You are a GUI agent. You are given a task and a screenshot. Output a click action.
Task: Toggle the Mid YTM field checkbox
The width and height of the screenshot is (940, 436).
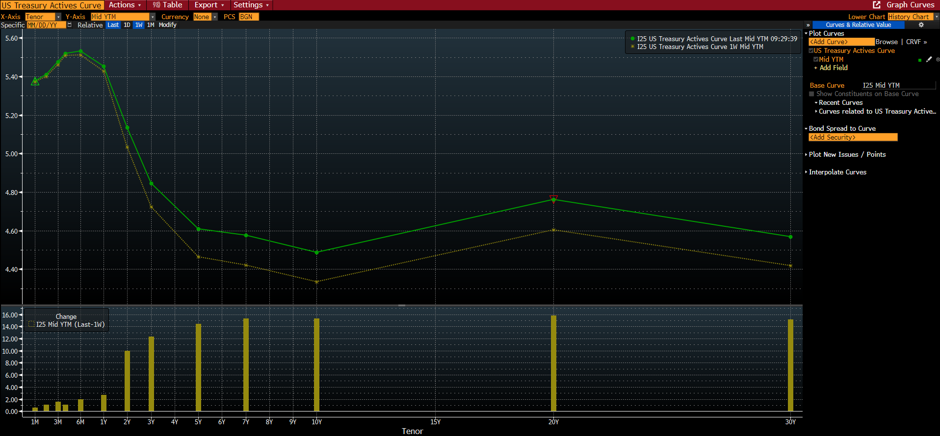click(816, 59)
